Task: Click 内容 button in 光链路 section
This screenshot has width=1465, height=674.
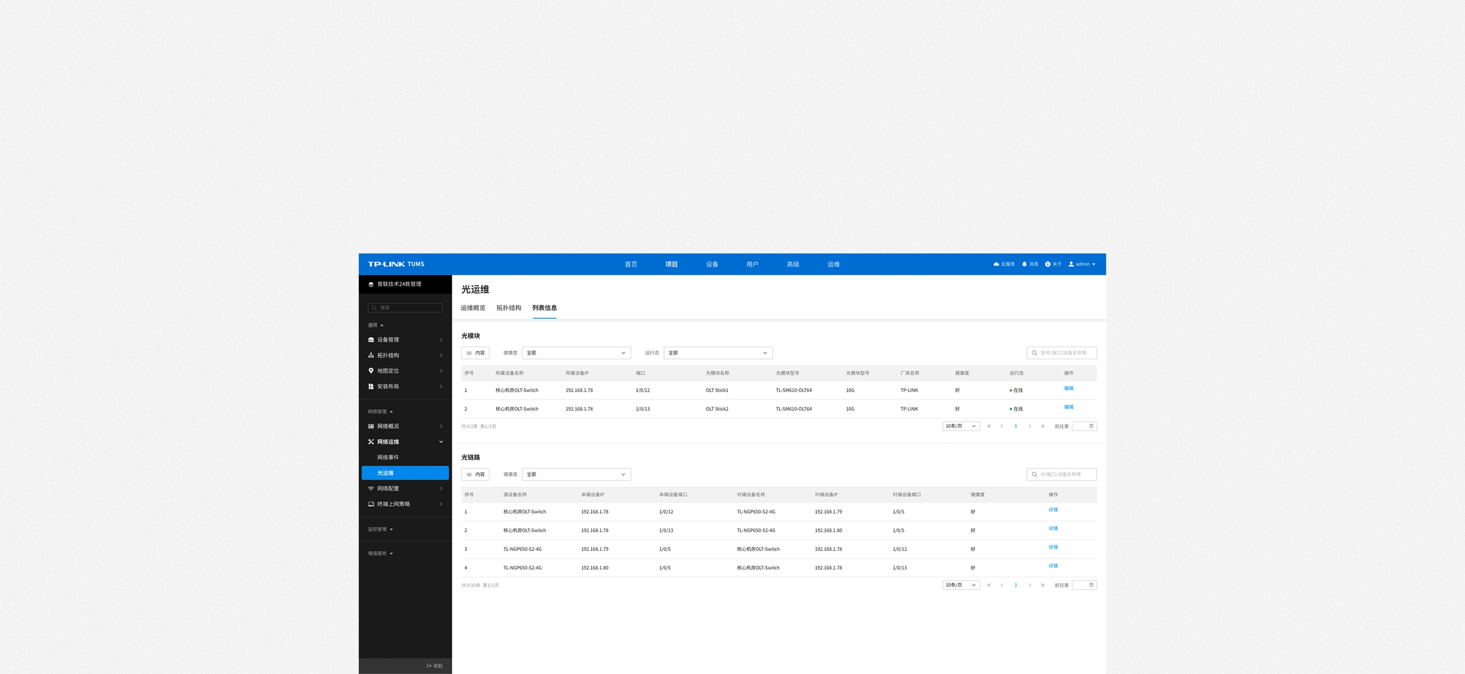Action: click(475, 475)
